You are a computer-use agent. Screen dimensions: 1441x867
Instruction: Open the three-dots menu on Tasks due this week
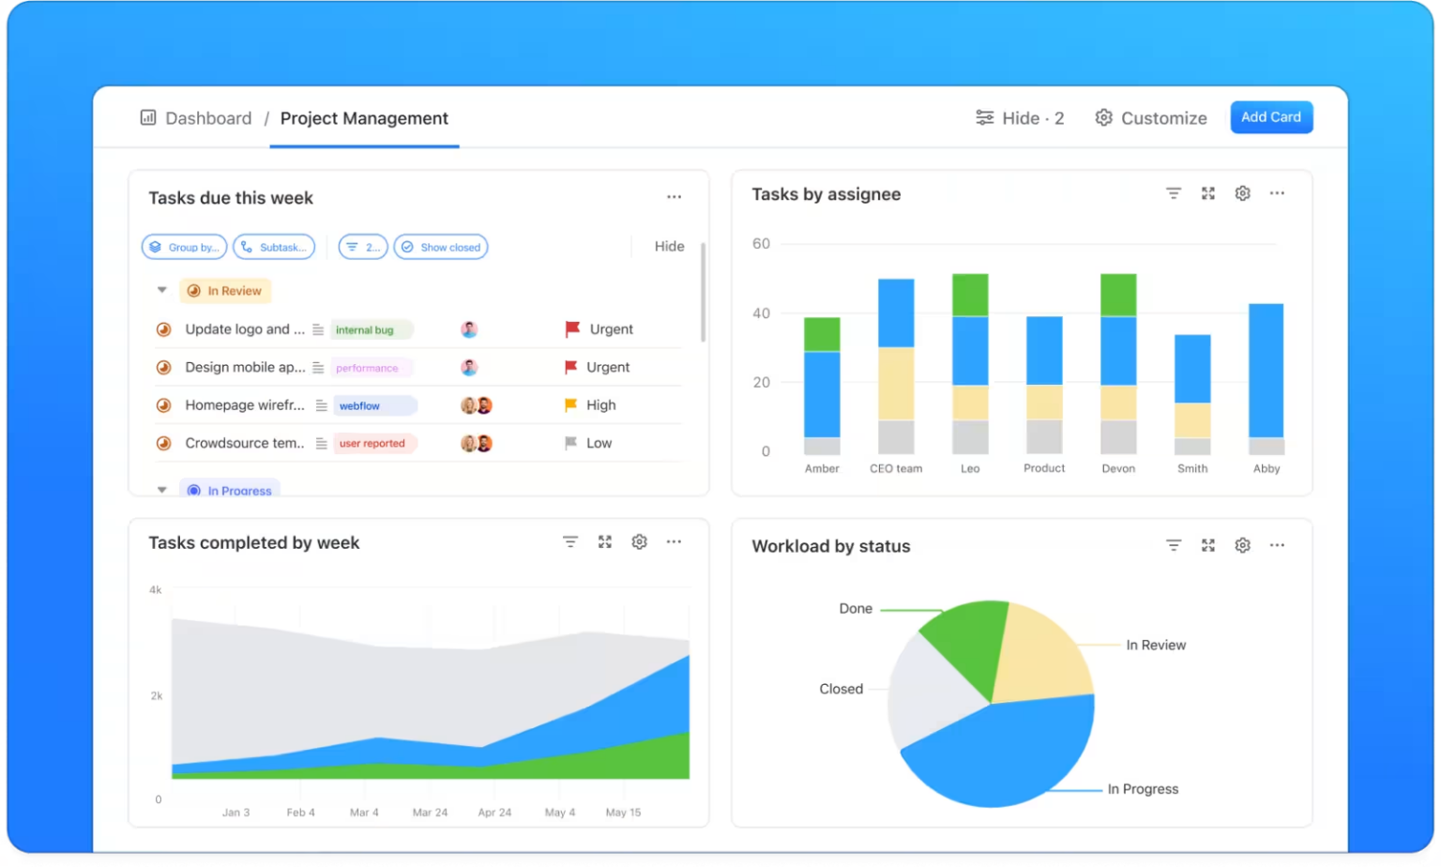coord(674,197)
